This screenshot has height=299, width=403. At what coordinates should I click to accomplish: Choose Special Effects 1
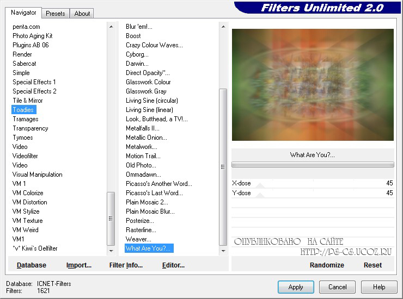click(34, 82)
